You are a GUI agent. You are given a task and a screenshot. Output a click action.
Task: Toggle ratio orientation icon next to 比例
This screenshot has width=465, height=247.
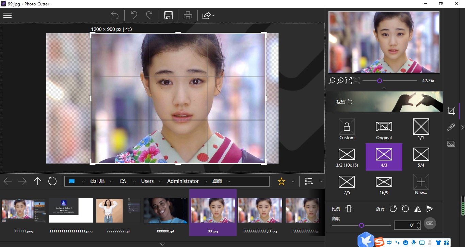point(349,209)
